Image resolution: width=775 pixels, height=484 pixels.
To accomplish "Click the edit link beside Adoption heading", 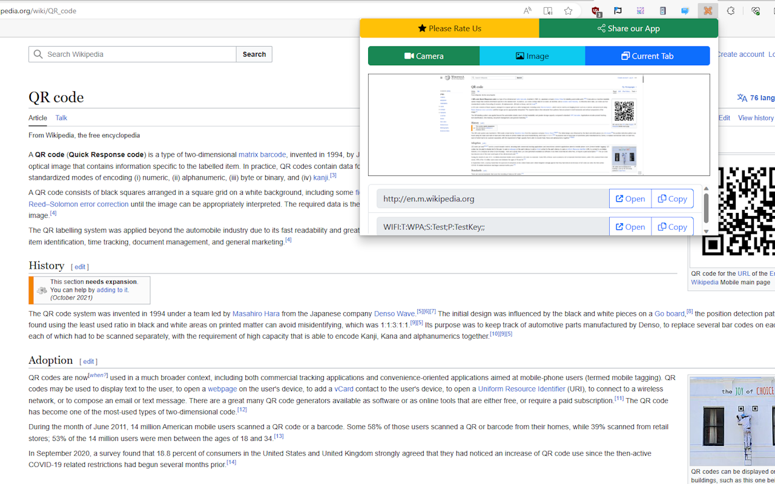I will pos(88,361).
